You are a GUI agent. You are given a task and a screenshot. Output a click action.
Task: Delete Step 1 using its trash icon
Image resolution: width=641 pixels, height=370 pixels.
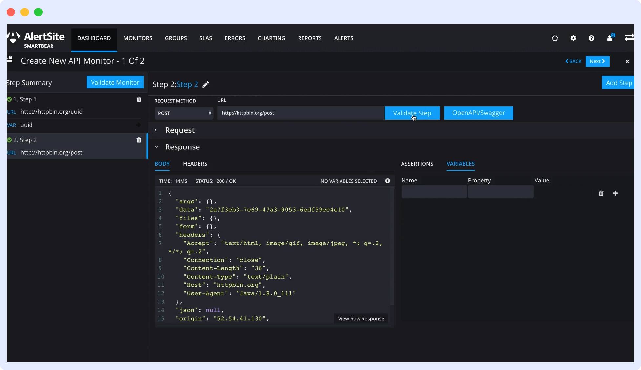click(139, 99)
